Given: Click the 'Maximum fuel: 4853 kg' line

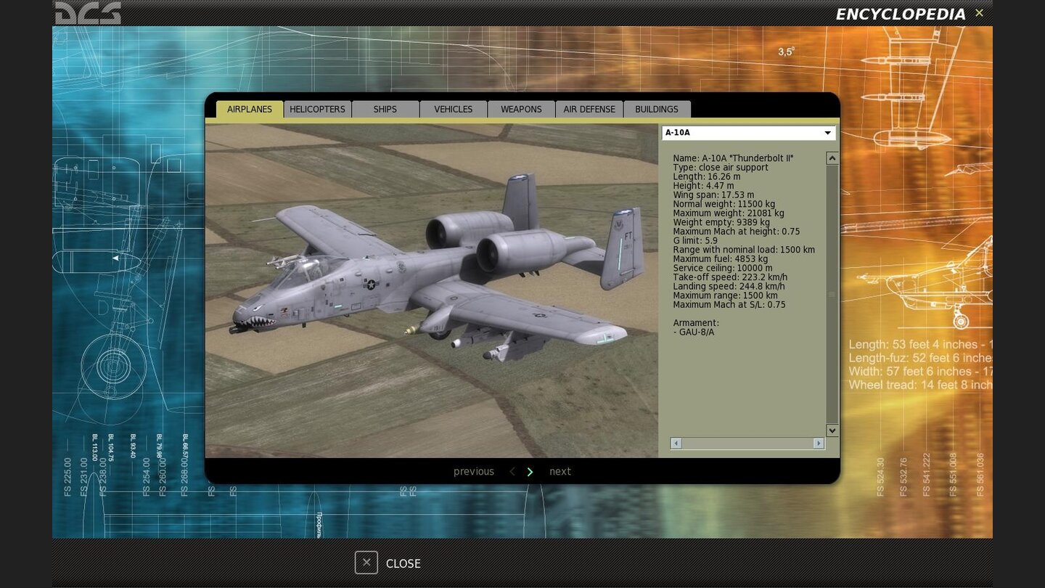Looking at the screenshot, I should pos(720,259).
